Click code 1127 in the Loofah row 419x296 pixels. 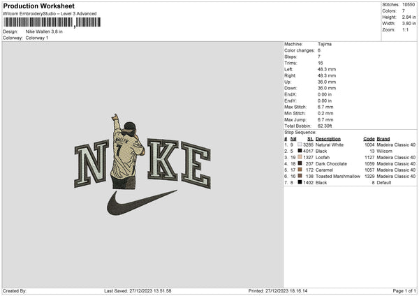369,157
